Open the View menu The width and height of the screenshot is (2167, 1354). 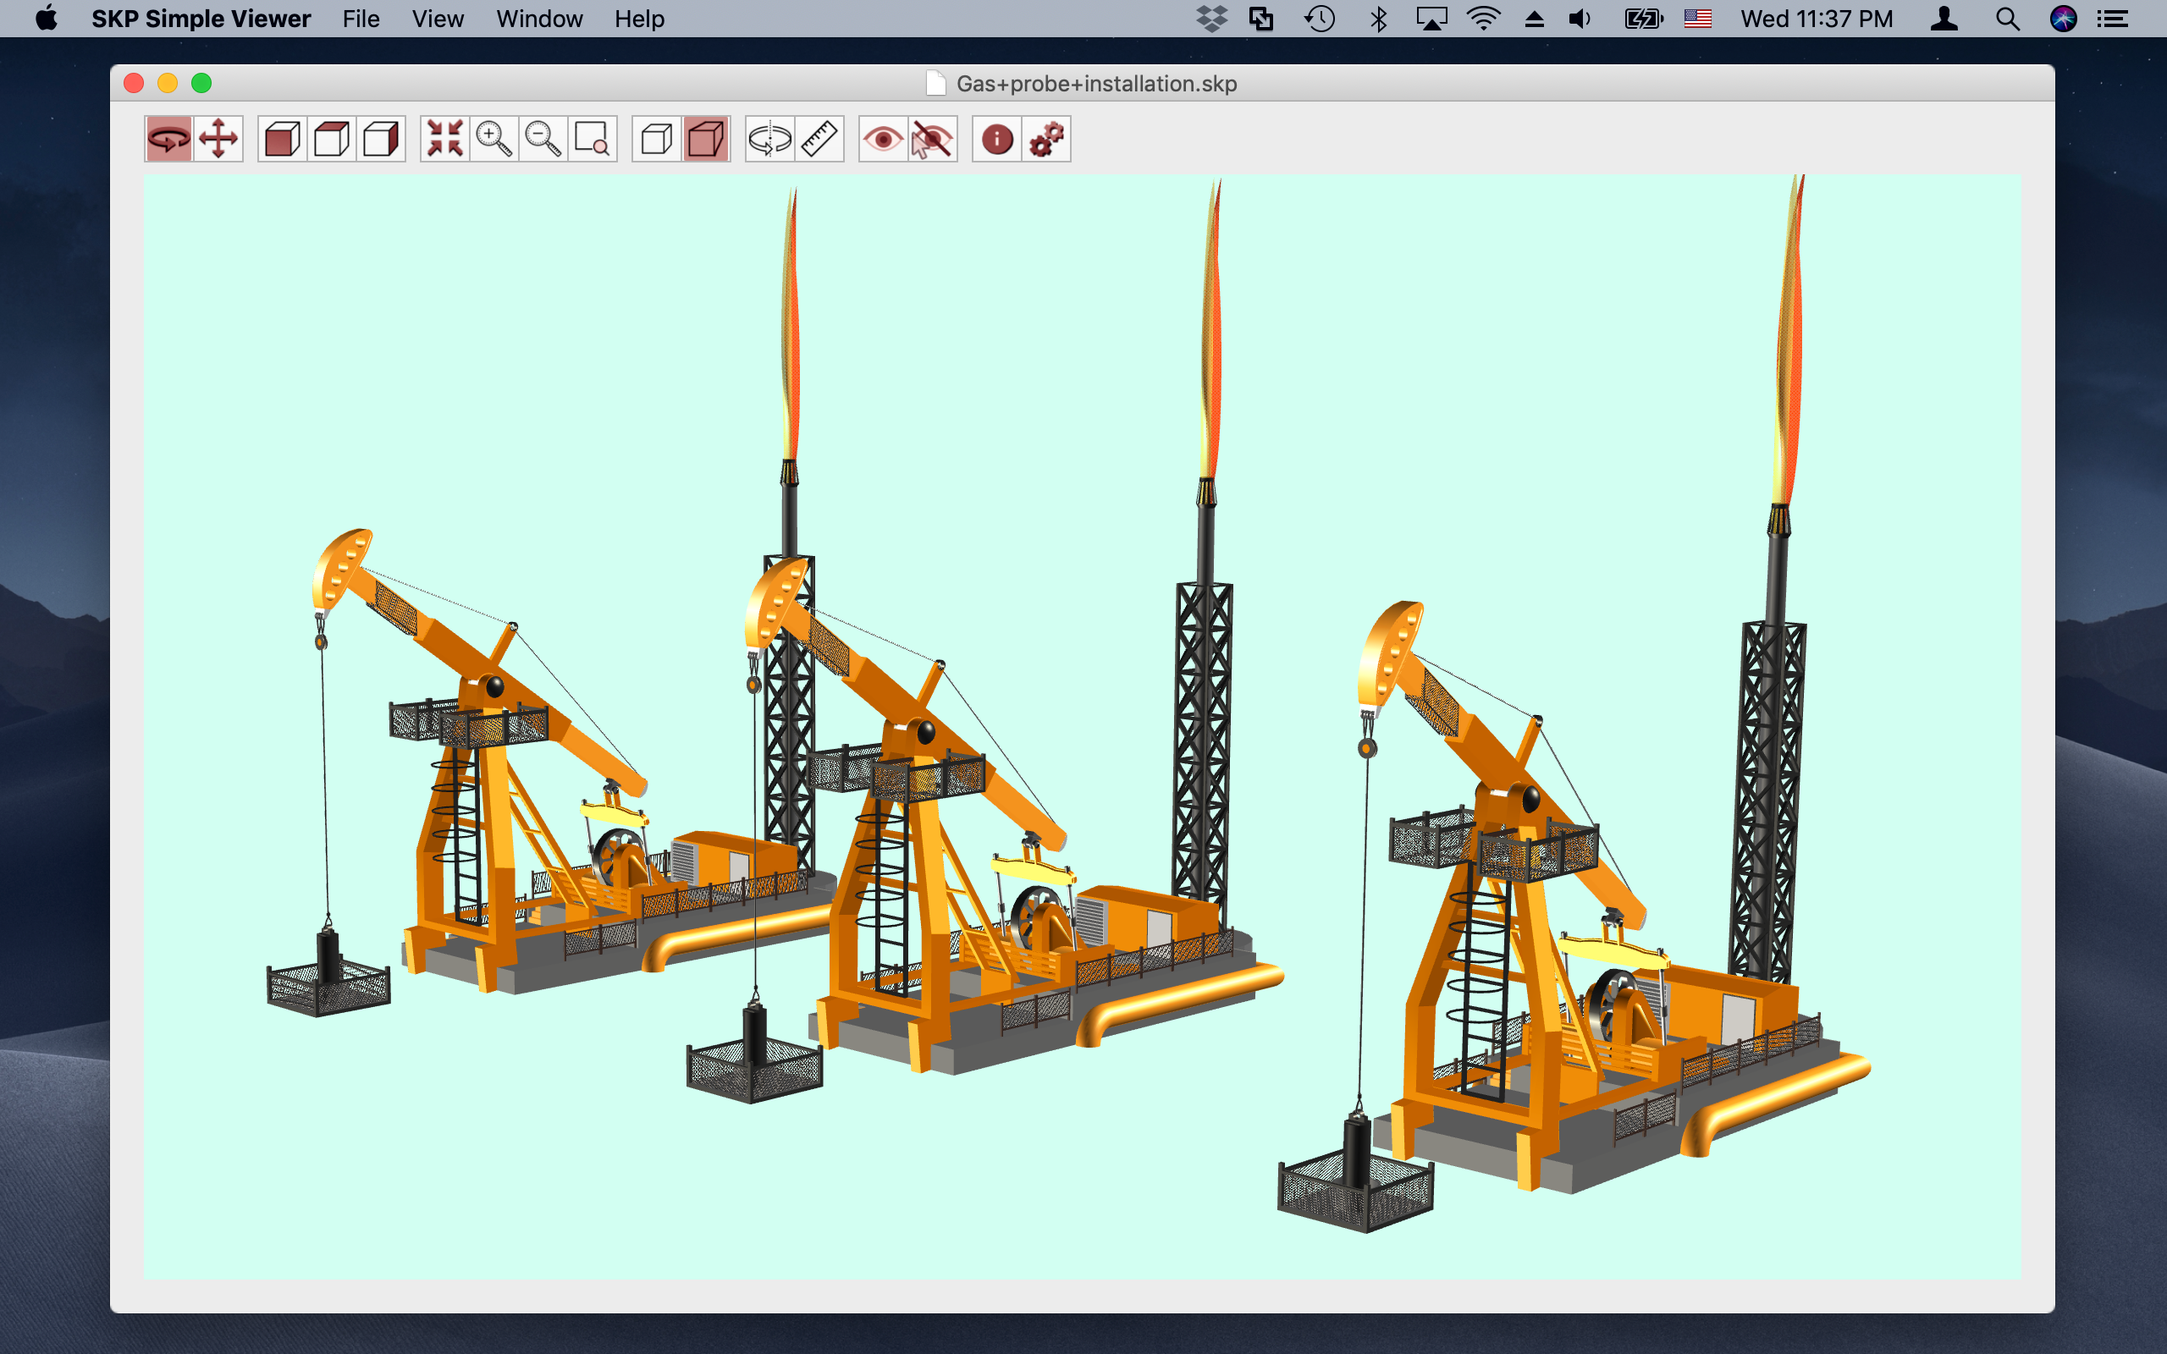point(437,19)
